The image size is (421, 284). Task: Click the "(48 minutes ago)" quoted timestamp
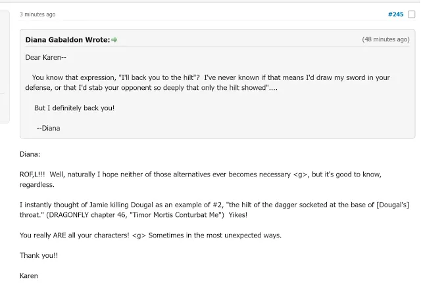385,40
